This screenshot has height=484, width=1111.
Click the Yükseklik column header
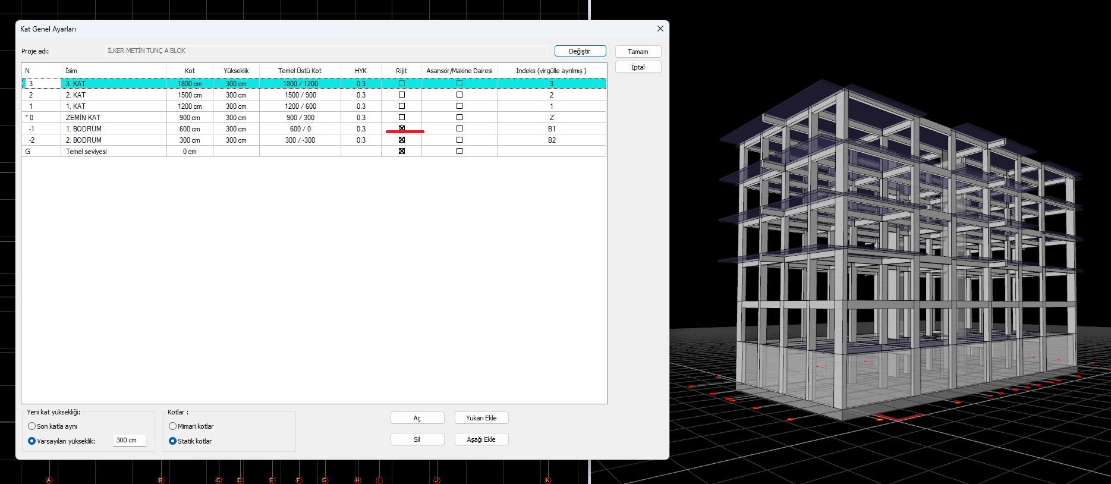(236, 71)
